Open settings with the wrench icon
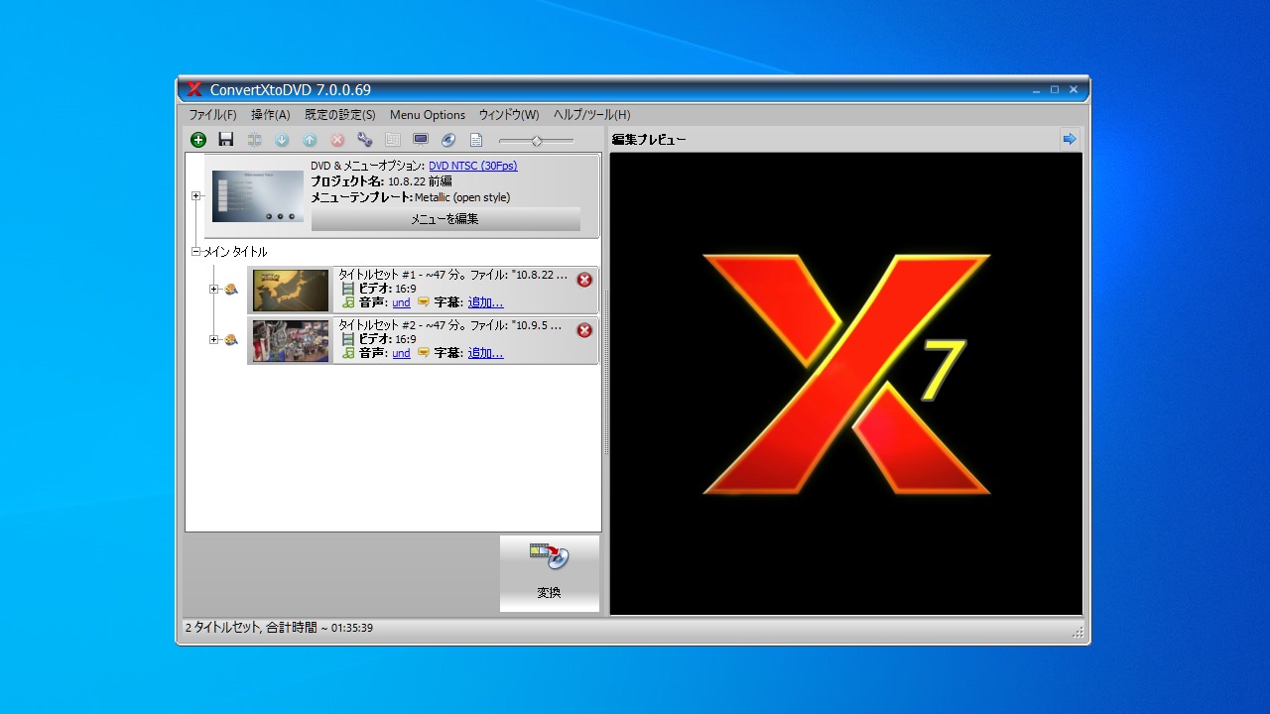Image resolution: width=1270 pixels, height=714 pixels. (x=365, y=140)
